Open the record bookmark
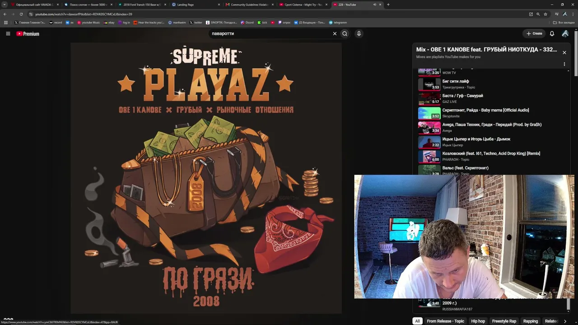Viewport: 578px width, 325px height. pos(56,22)
